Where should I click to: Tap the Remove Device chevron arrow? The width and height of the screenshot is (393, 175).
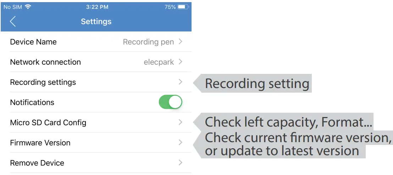coord(181,163)
